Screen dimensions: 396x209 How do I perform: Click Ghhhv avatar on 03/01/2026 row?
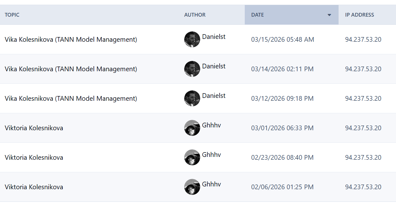(192, 128)
